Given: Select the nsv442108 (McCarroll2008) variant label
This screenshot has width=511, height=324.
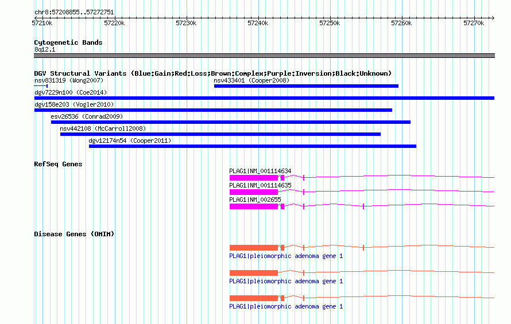Looking at the screenshot, I should coord(103,128).
